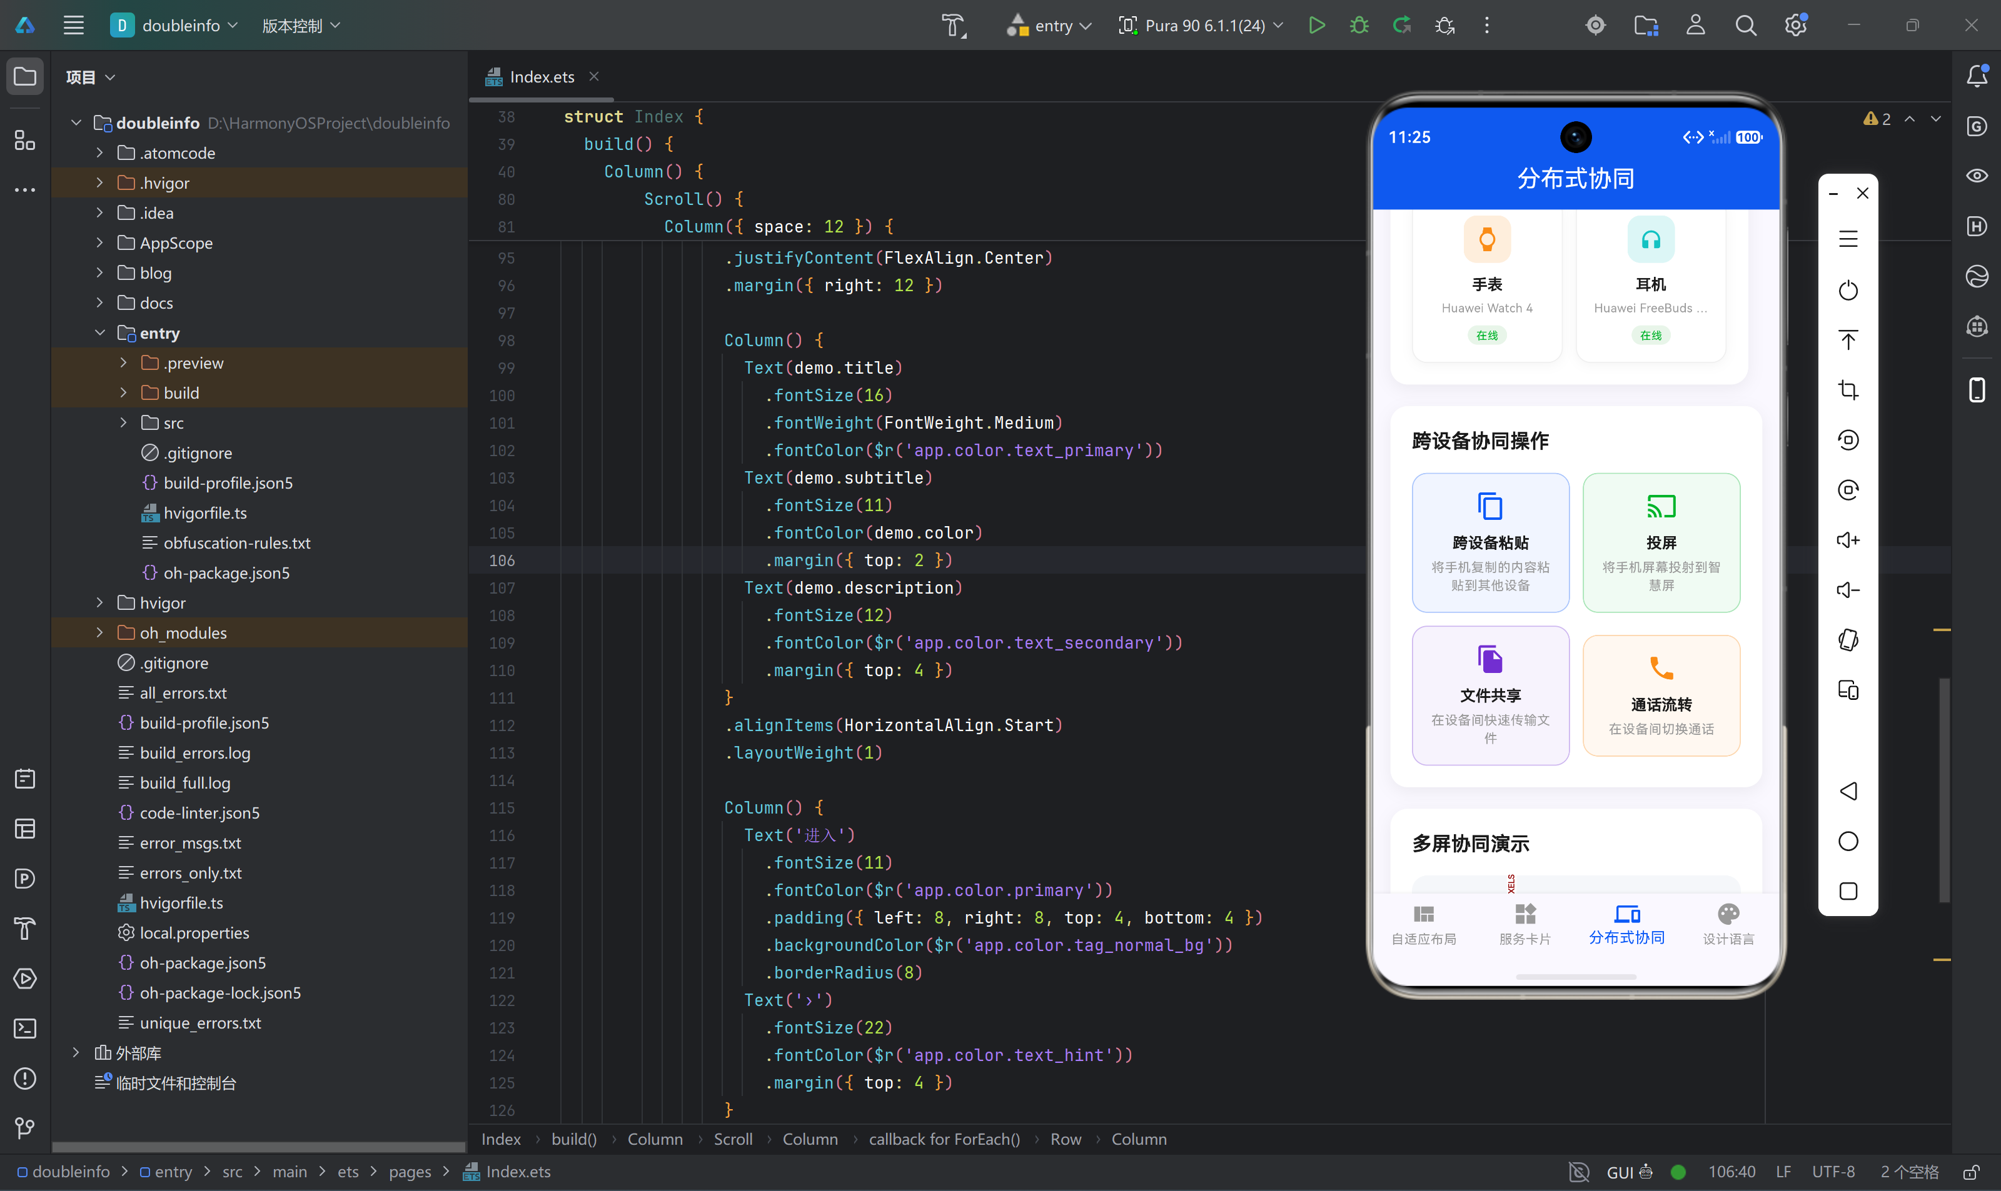Open the emulator phone panel icon

[x=1976, y=390]
